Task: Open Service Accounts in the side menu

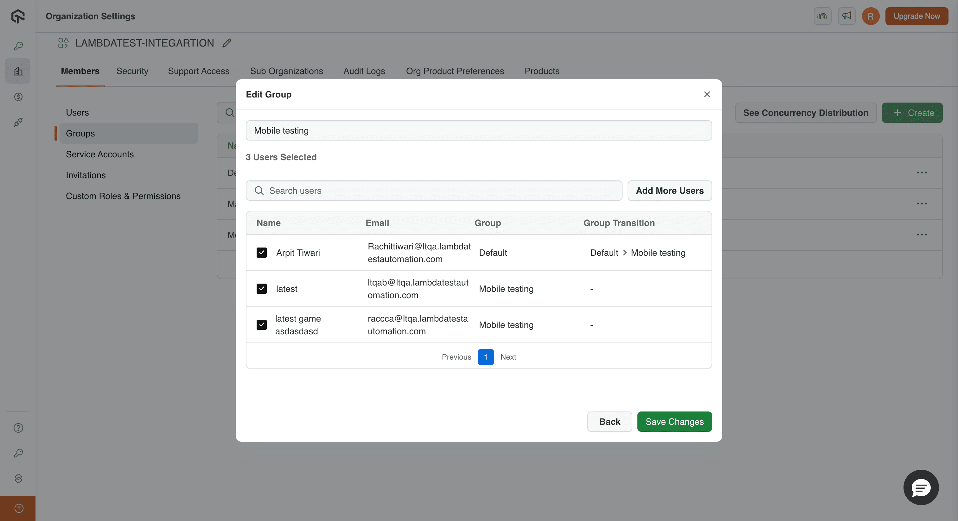Action: coord(100,154)
